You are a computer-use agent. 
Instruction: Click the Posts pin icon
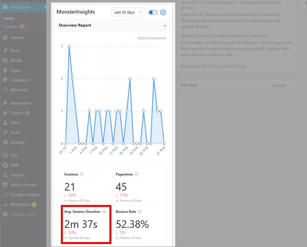5,51
